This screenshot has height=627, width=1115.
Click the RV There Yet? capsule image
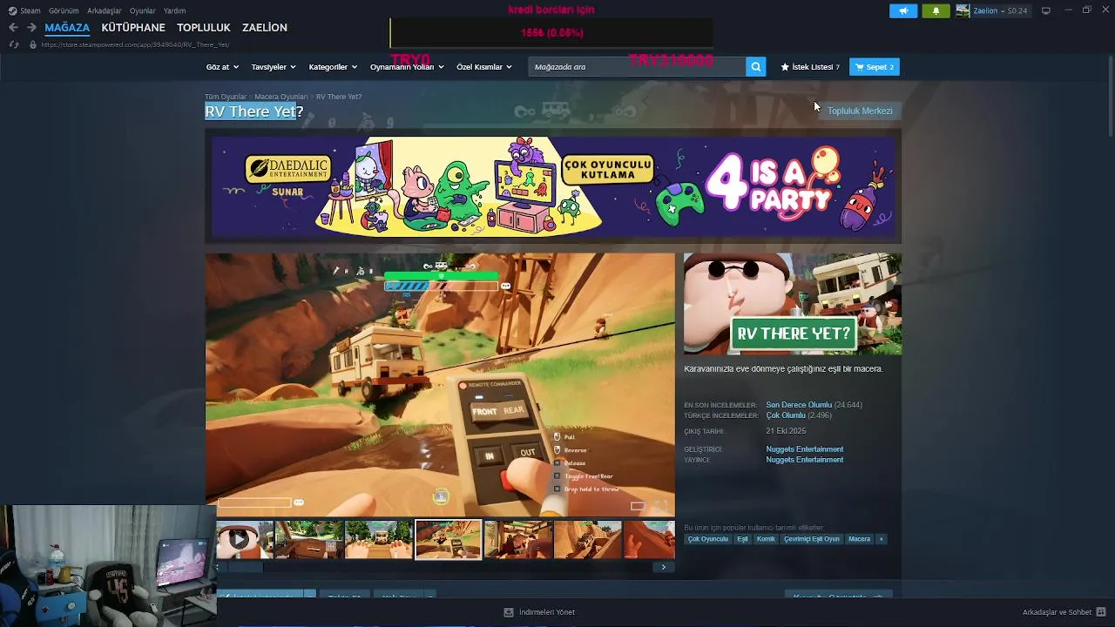tap(793, 304)
